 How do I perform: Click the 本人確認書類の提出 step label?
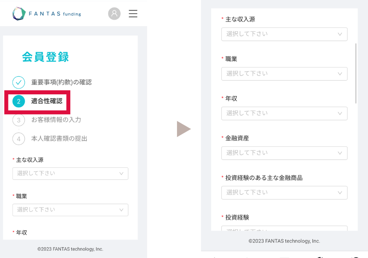[x=59, y=139]
